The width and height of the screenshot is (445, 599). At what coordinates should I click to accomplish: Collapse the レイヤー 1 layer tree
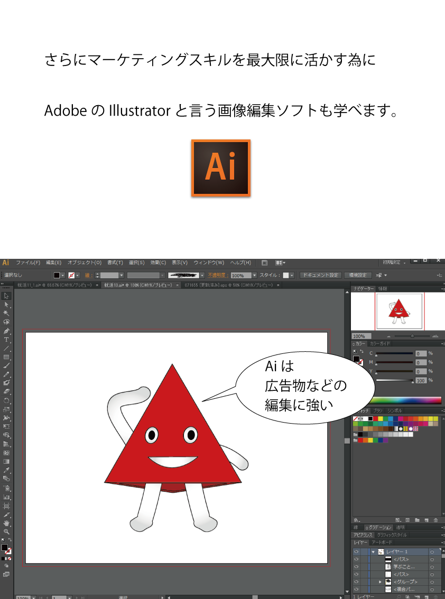(x=373, y=551)
